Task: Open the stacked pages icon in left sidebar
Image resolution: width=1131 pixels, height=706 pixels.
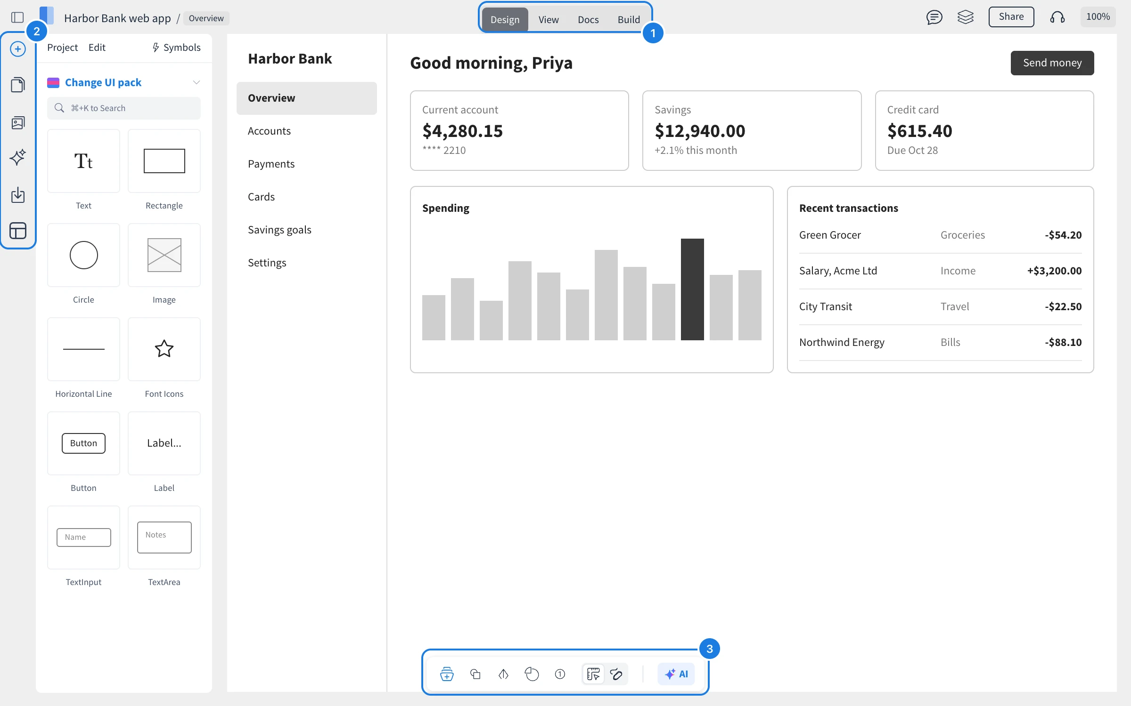Action: (18, 85)
